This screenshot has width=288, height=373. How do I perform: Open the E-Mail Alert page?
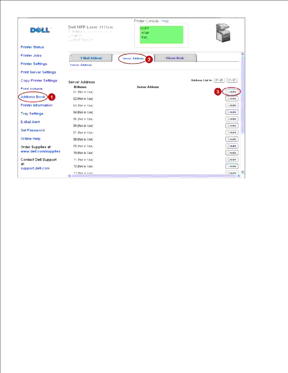[x=30, y=122]
